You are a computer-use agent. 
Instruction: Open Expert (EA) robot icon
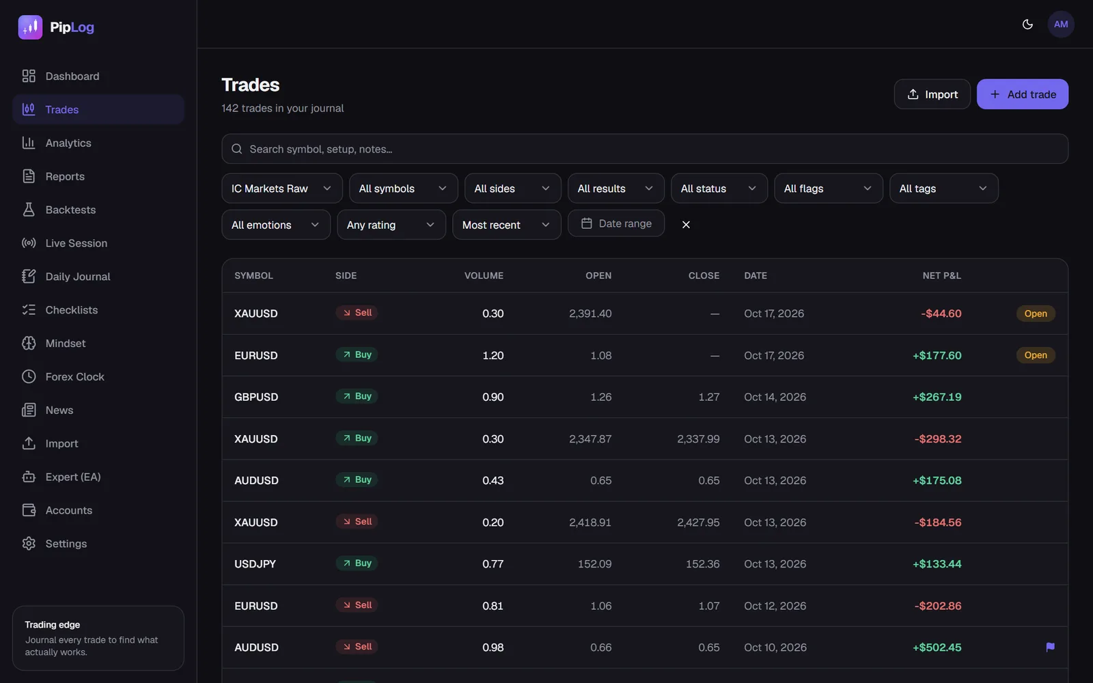(x=29, y=477)
